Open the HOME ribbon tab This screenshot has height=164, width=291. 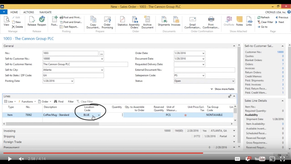pyautogui.click(x=14, y=12)
